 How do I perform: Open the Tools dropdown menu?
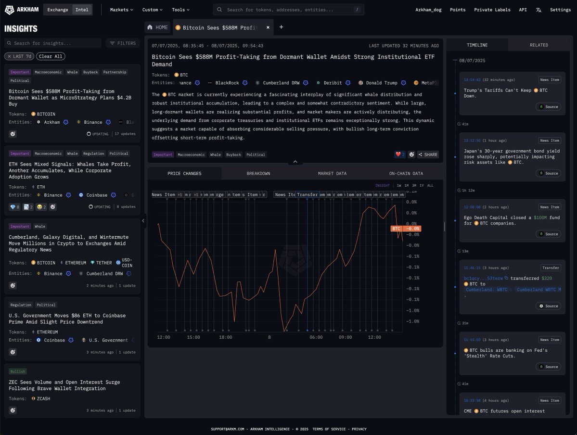click(180, 10)
